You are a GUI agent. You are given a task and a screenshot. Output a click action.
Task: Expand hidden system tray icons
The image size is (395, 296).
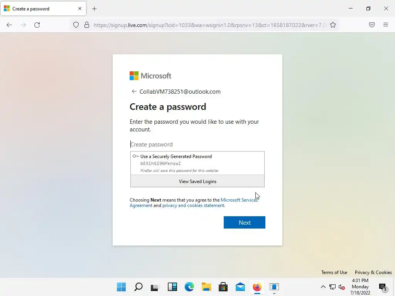(x=323, y=287)
